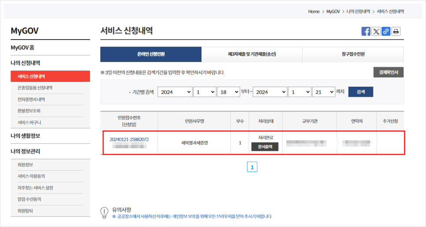Share page on Facebook icon
Image resolution: width=426 pixels, height=227 pixels.
coord(366,31)
